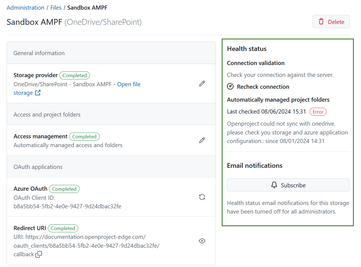Copy the Redirect URI to clipboard
Image resolution: width=361 pixels, height=267 pixels.
[x=39, y=254]
